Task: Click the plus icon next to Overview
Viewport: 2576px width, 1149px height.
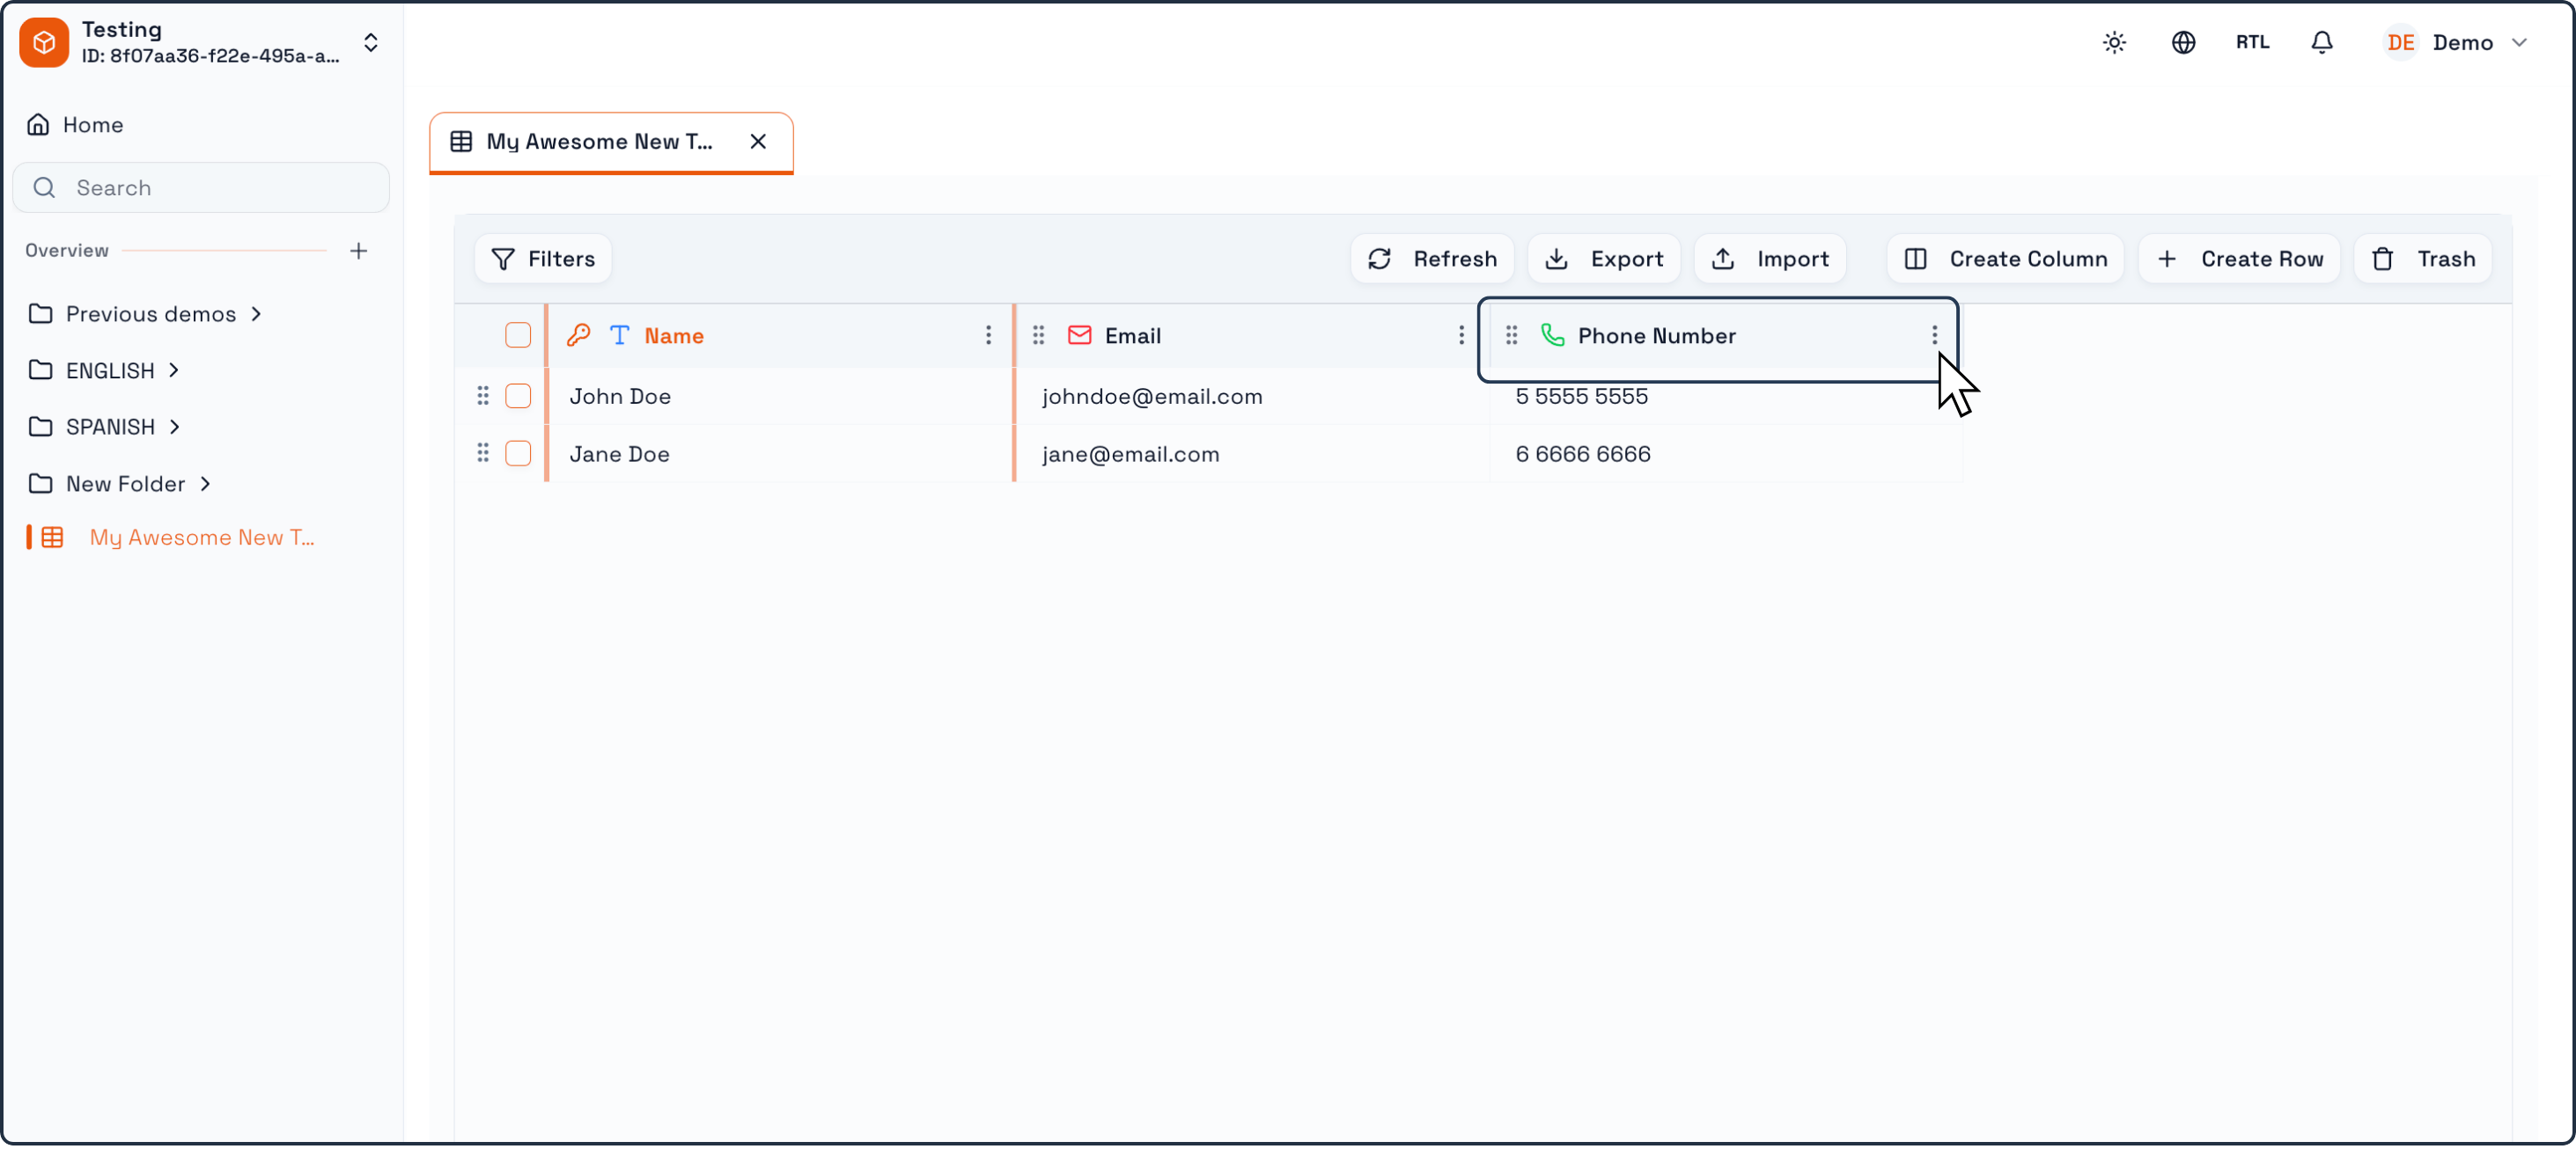Action: point(359,251)
